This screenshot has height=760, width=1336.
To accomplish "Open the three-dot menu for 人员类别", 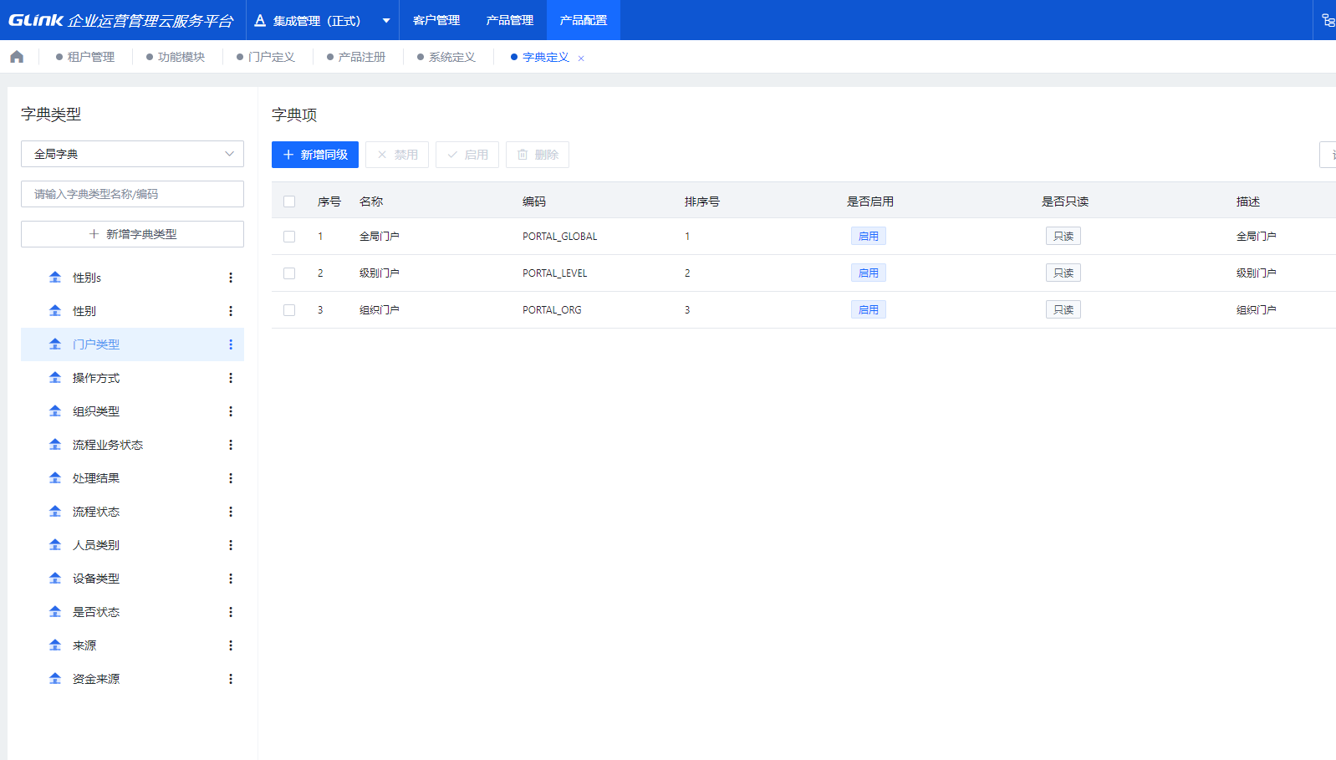I will pyautogui.click(x=231, y=545).
